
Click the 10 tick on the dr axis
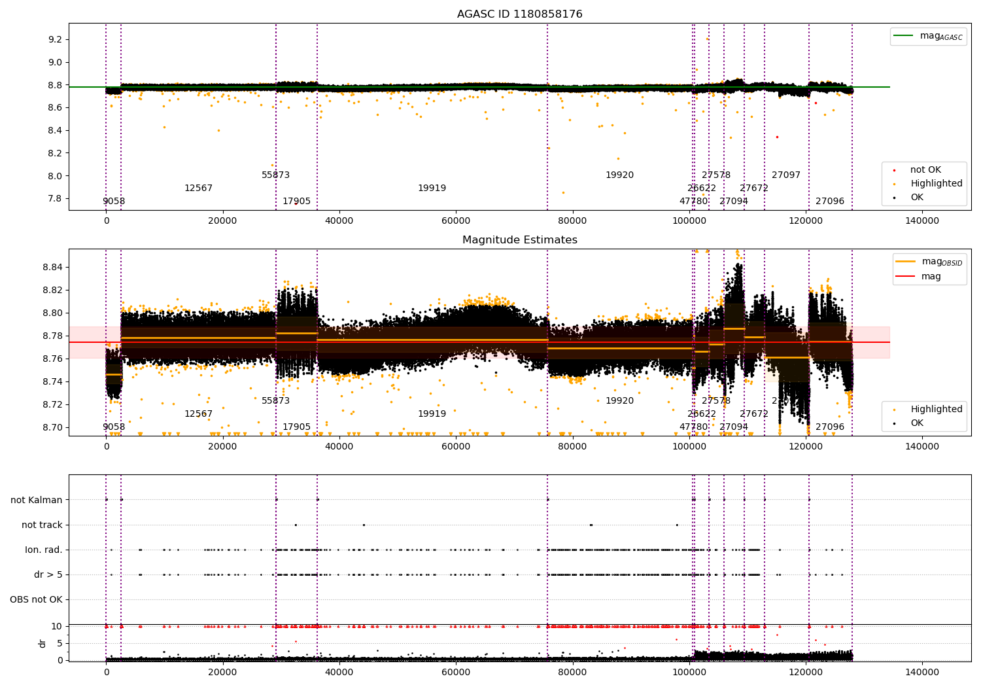tap(57, 627)
